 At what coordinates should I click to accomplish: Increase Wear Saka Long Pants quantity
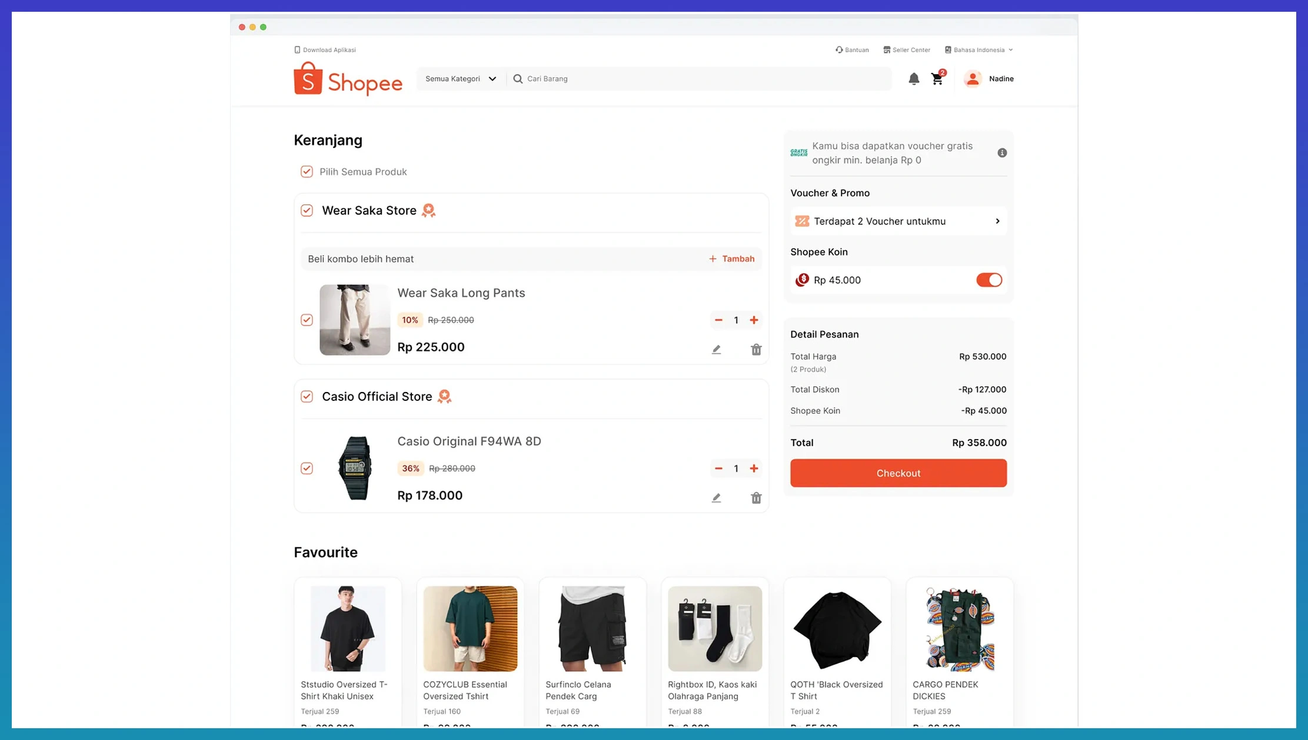click(754, 320)
